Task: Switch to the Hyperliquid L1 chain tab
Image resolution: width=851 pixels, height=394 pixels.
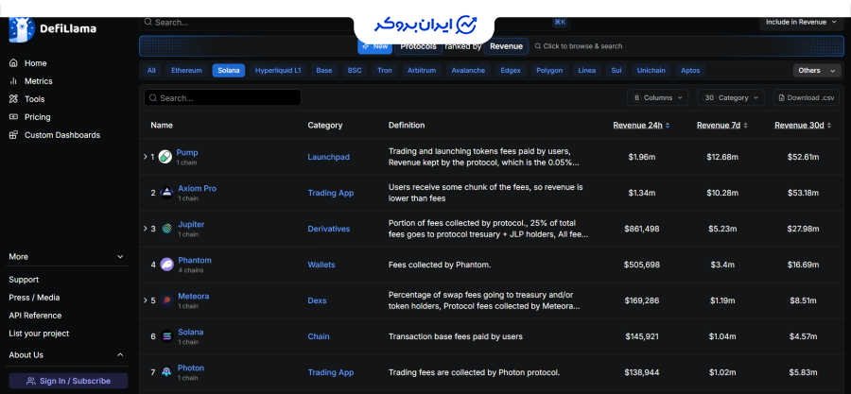Action: 278,70
